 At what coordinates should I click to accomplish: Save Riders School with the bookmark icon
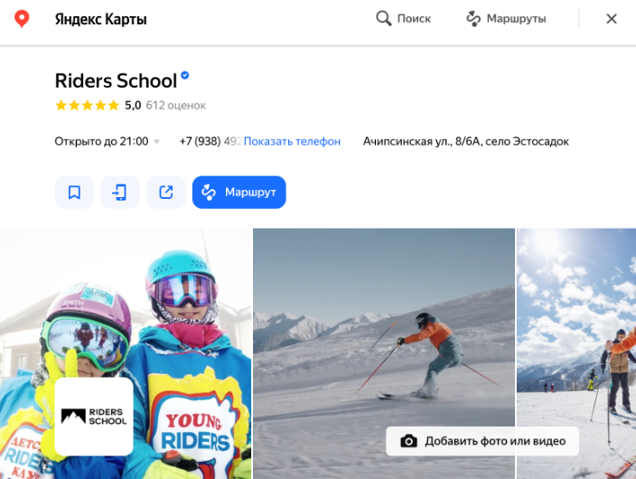(74, 192)
